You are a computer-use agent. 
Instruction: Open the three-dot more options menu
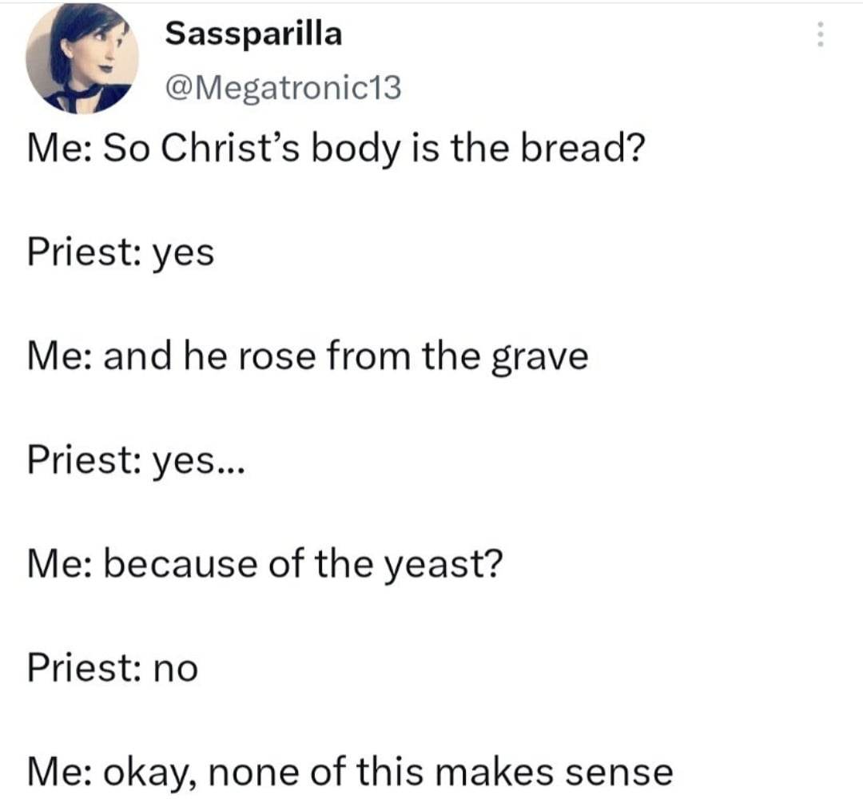(820, 34)
